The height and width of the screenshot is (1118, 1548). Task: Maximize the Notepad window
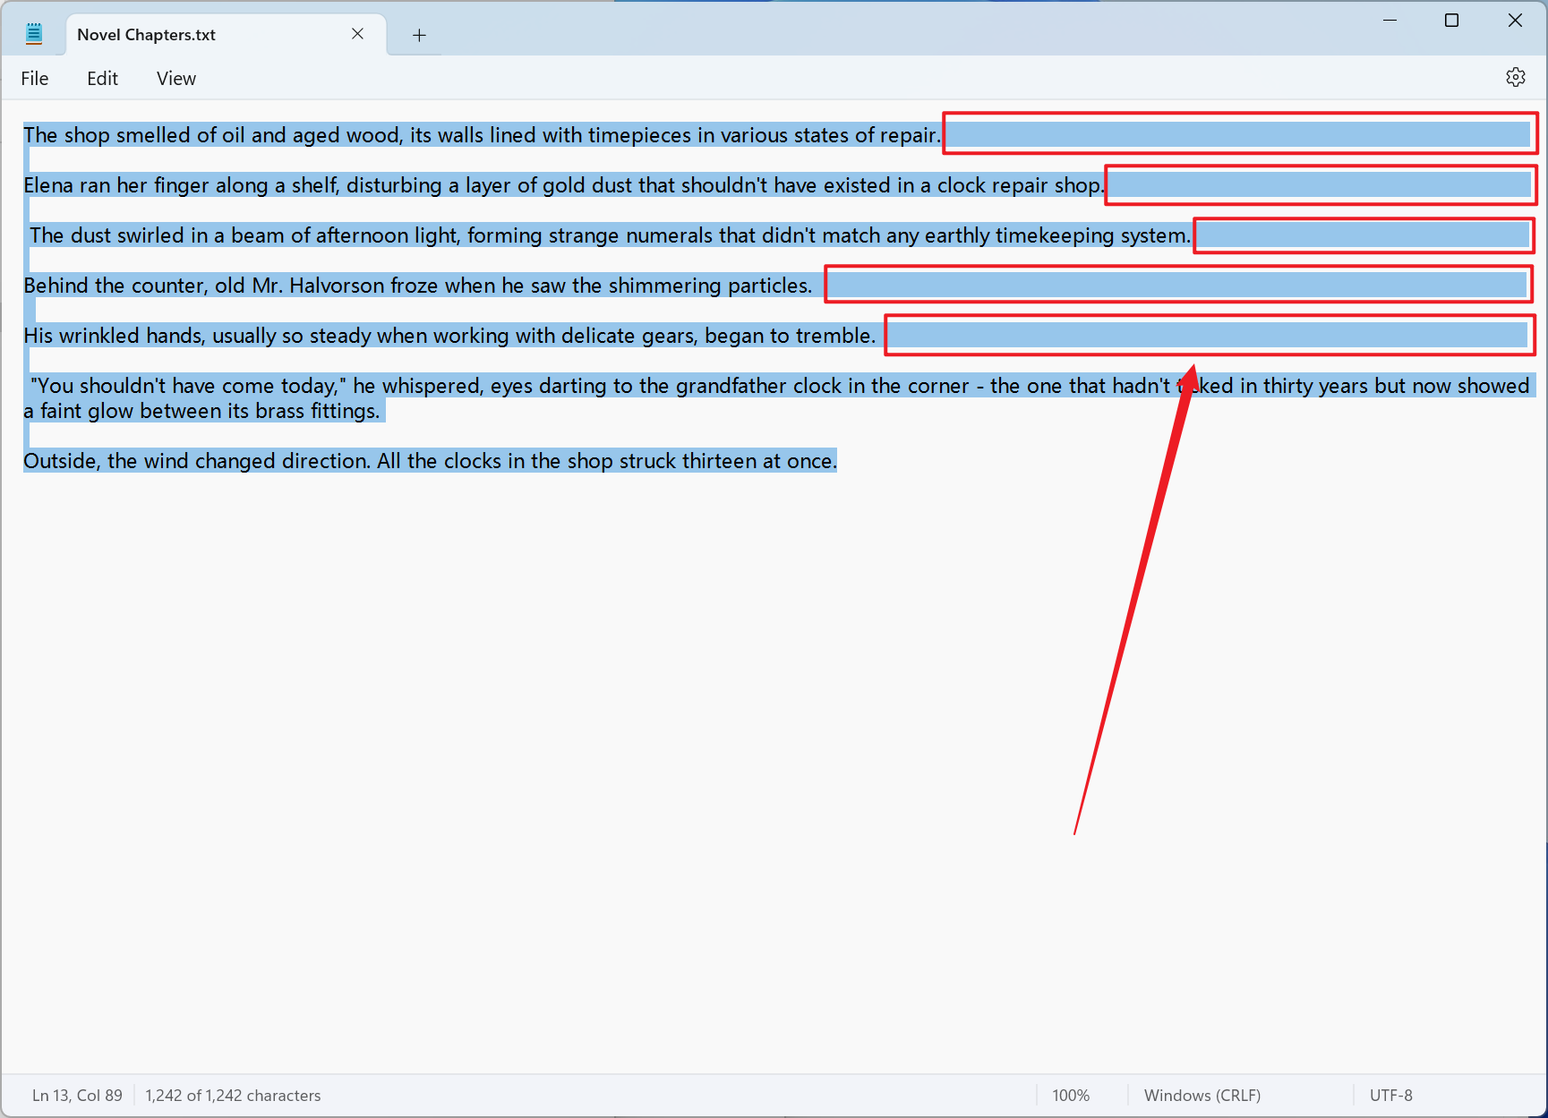point(1451,21)
